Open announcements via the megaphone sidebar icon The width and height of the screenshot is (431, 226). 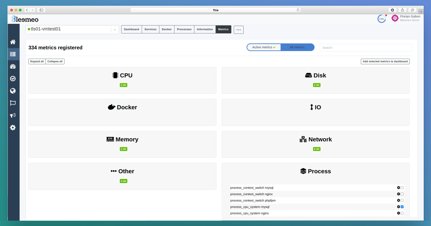tap(13, 115)
